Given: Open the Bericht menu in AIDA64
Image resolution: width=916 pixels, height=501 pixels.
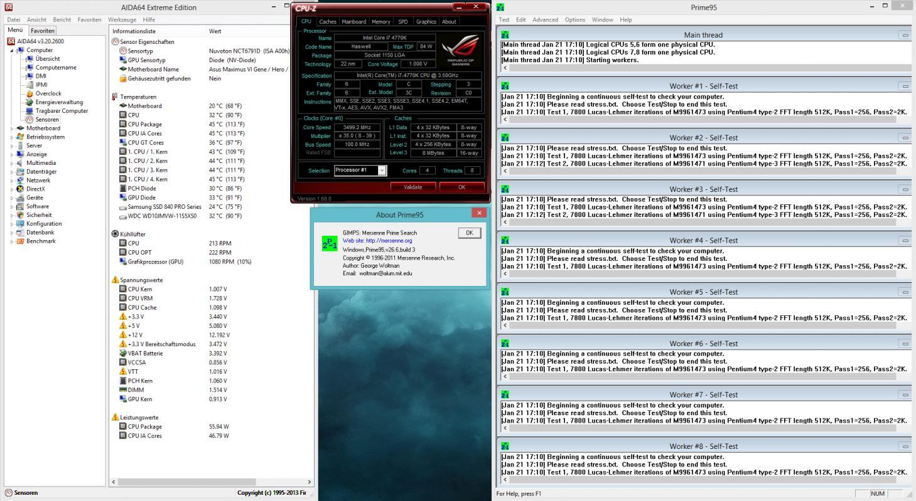Looking at the screenshot, I should coord(62,19).
